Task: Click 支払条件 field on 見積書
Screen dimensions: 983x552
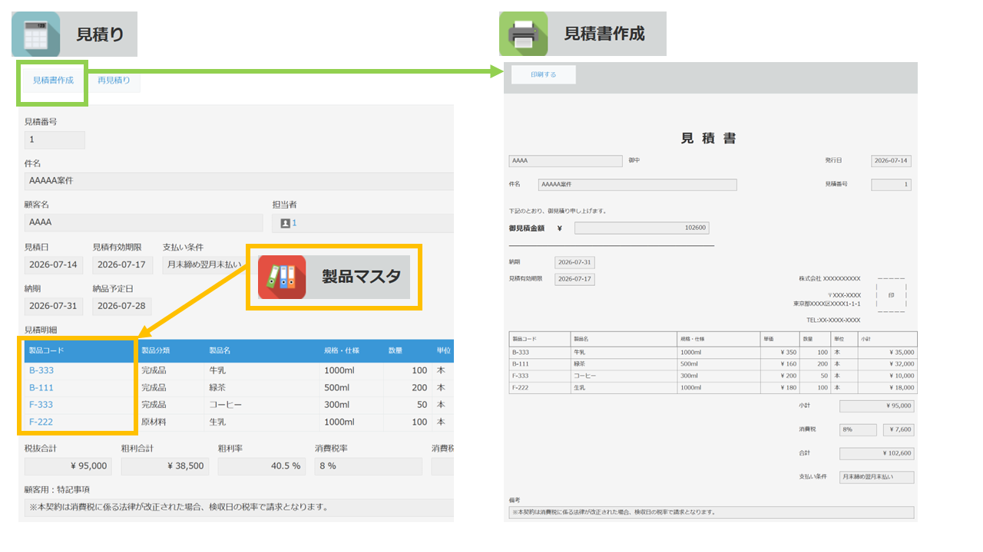Action: [877, 478]
